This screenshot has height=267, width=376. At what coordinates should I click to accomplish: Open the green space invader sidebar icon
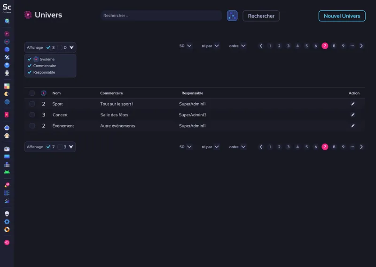pos(7,172)
